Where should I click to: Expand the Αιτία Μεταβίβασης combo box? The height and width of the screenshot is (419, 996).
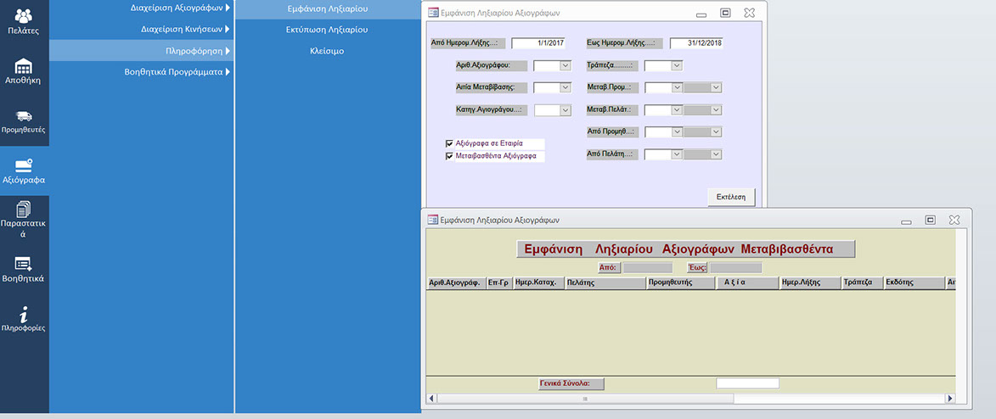pyautogui.click(x=565, y=87)
